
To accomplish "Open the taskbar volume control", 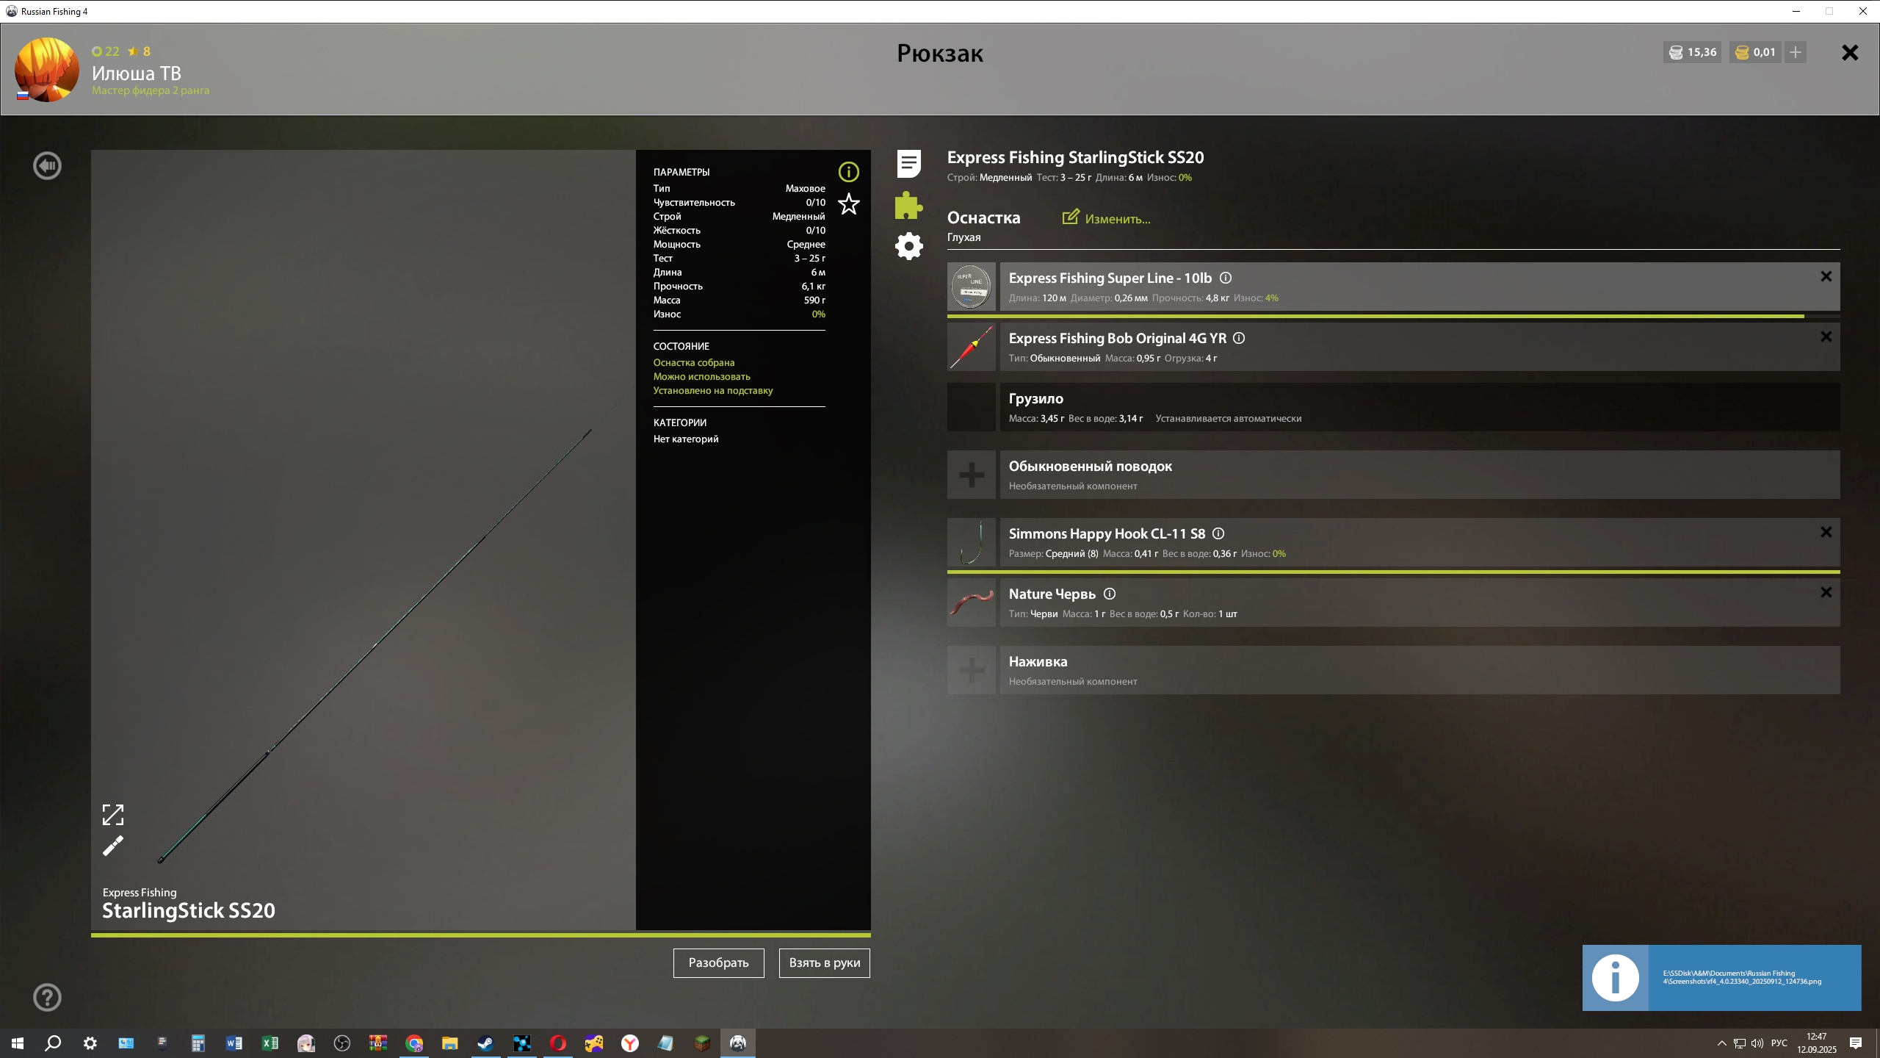I will point(1757,1043).
